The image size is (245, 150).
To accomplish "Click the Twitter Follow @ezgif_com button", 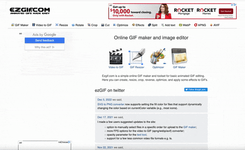I will coord(196,90).
